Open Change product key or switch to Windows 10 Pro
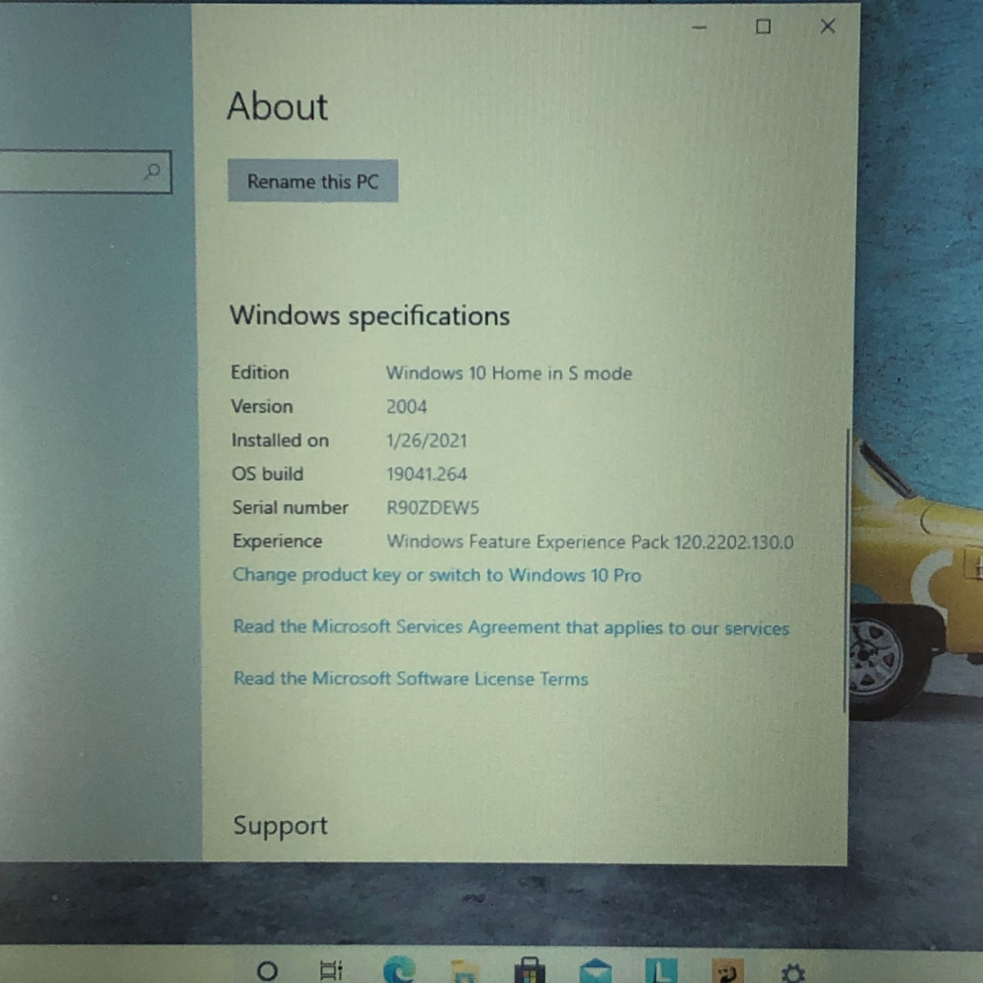983x983 pixels. (437, 575)
